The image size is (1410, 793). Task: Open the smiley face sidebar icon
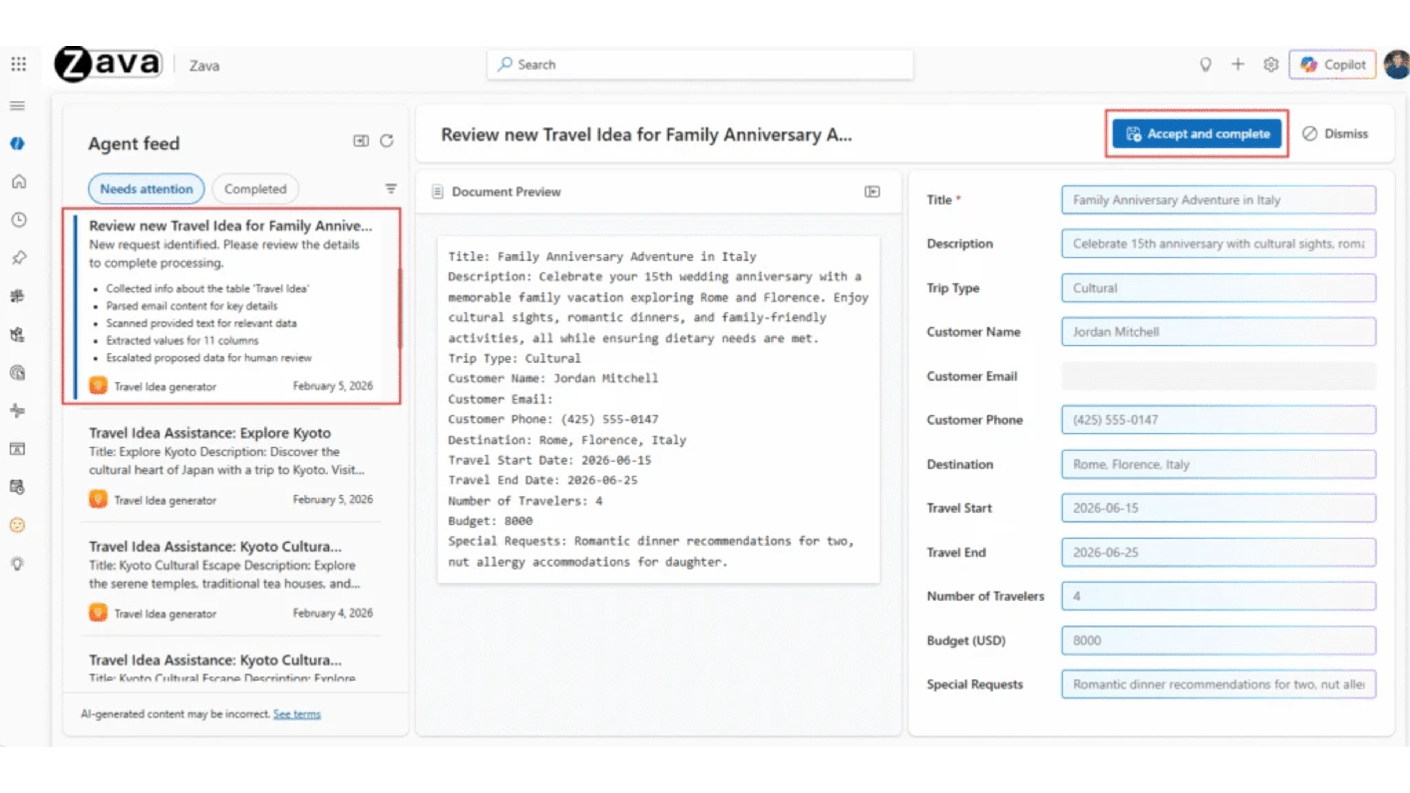coord(18,525)
